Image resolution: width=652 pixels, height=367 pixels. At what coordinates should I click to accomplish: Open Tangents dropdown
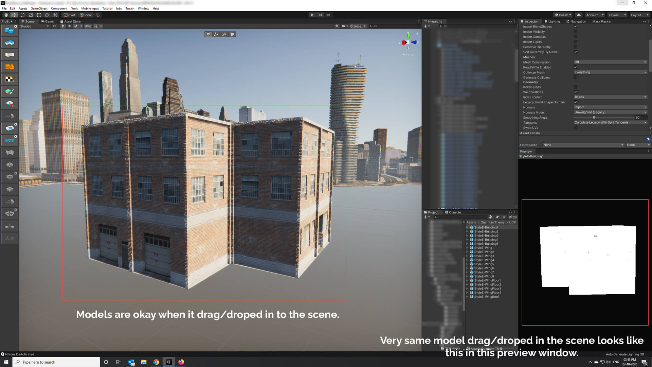[x=610, y=123]
